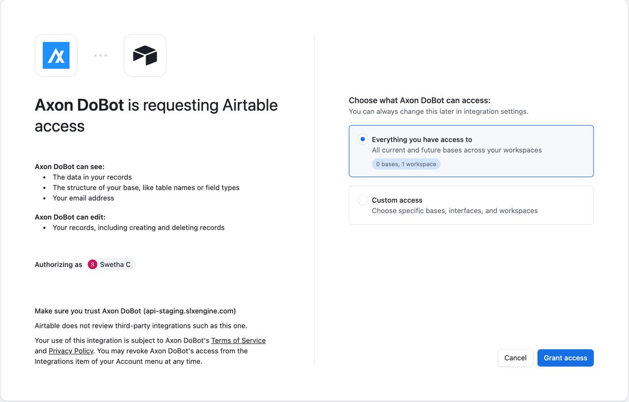Click "Choose what Axon DoBot can access" heading

[x=420, y=100]
